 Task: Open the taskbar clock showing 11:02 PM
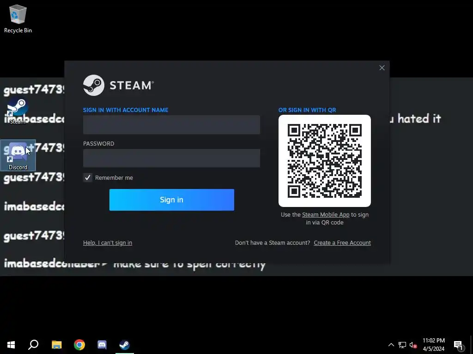(433, 345)
